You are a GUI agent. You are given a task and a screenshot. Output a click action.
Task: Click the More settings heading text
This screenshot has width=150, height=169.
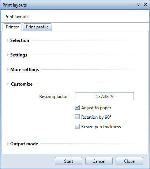(25, 70)
